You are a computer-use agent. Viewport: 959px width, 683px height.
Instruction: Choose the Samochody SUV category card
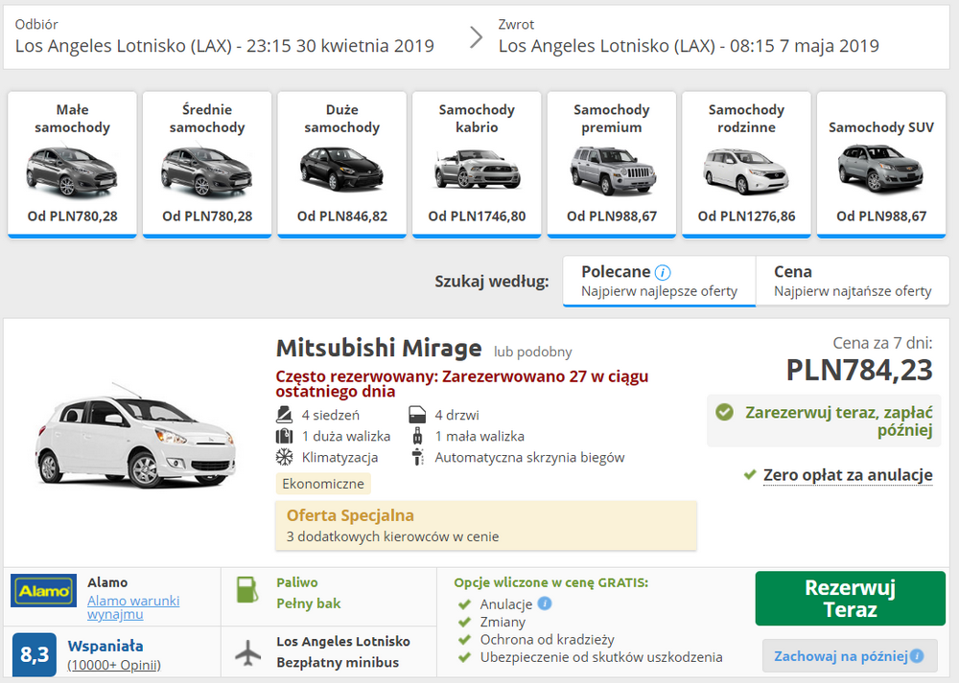click(x=881, y=165)
